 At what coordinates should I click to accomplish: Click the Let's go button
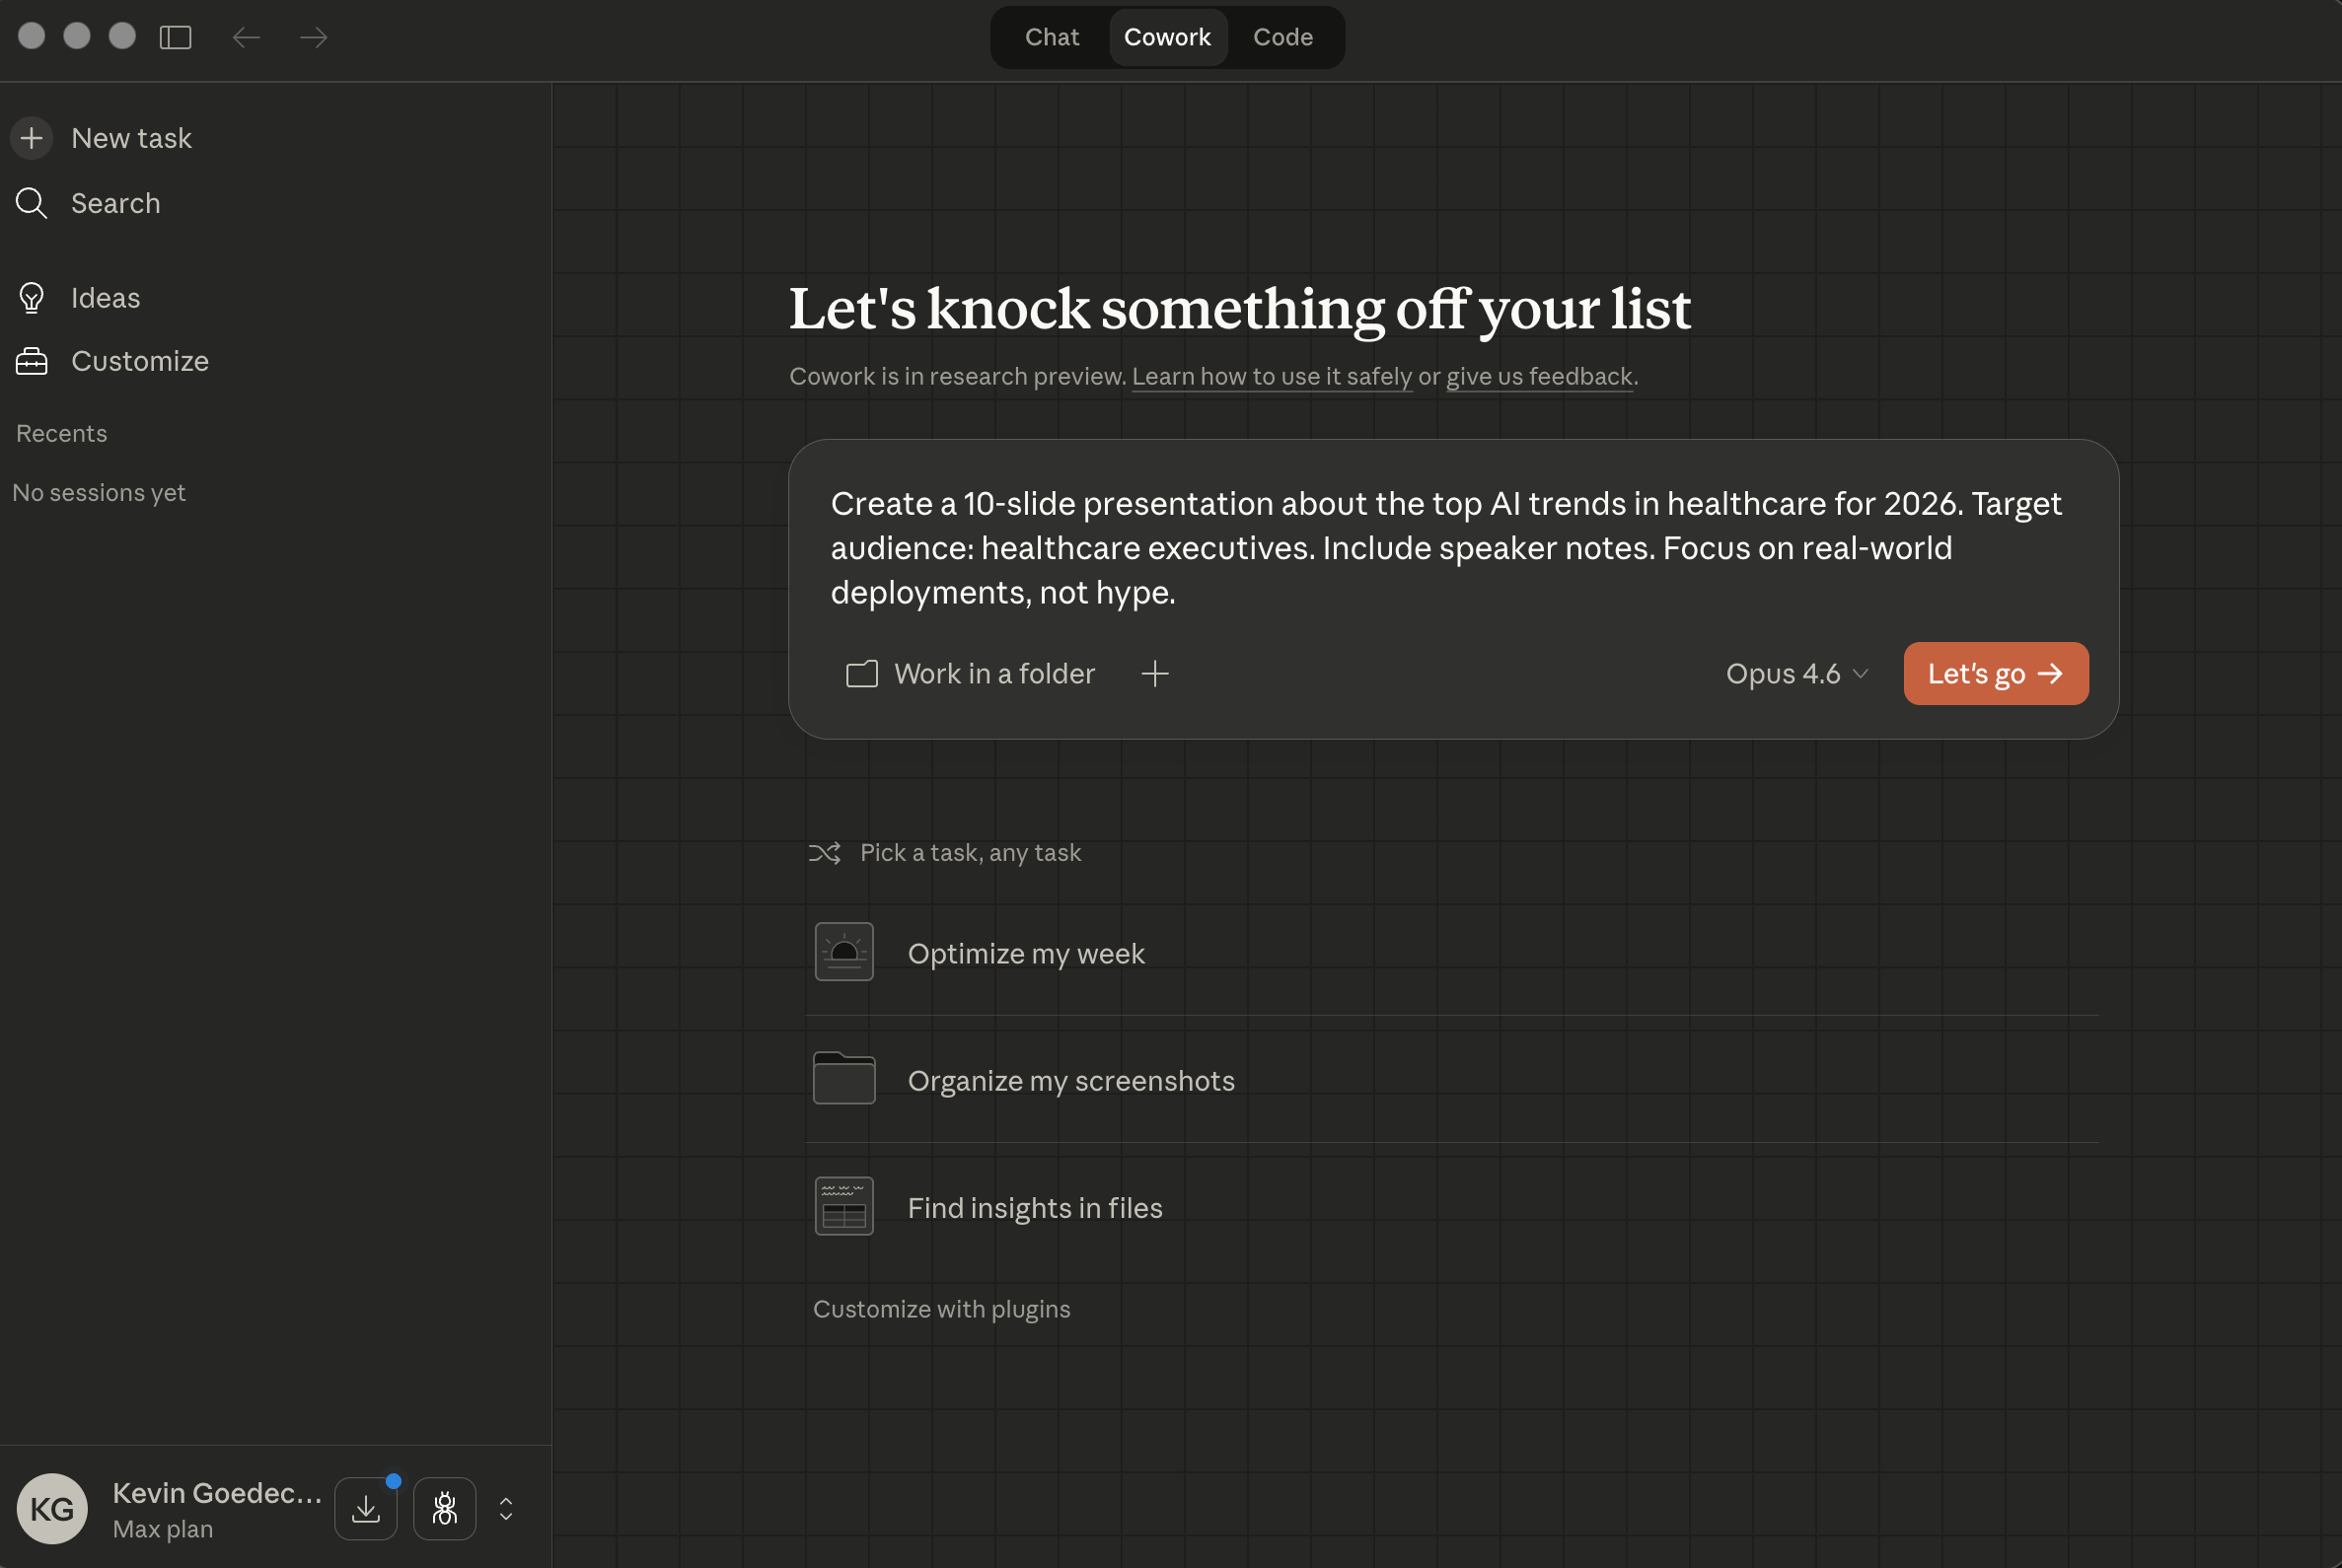pyautogui.click(x=1995, y=673)
